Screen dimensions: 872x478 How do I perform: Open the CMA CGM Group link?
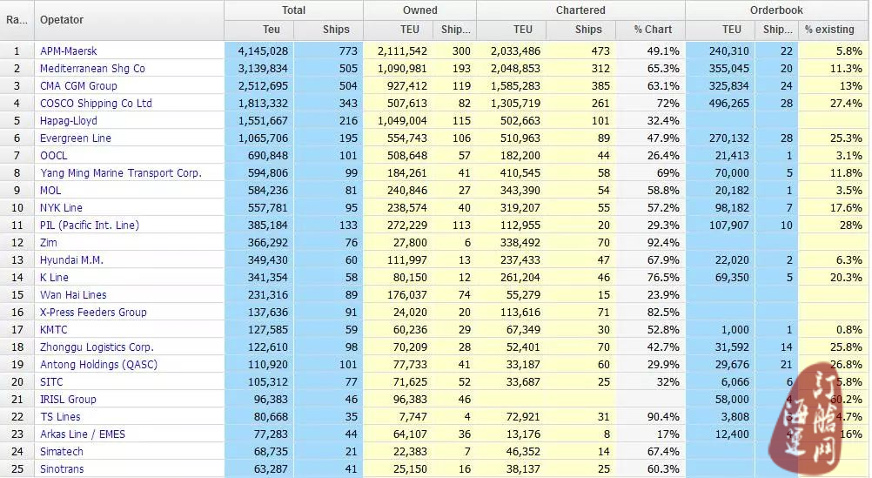coord(78,85)
